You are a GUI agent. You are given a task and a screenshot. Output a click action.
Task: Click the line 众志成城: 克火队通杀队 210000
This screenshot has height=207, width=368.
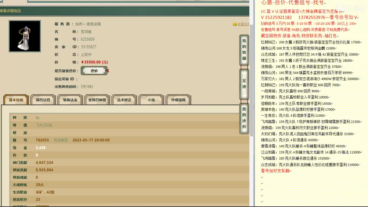click(310, 165)
